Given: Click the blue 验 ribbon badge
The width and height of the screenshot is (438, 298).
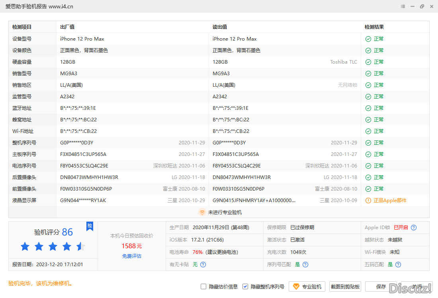Looking at the screenshot, I should pyautogui.click(x=90, y=226).
